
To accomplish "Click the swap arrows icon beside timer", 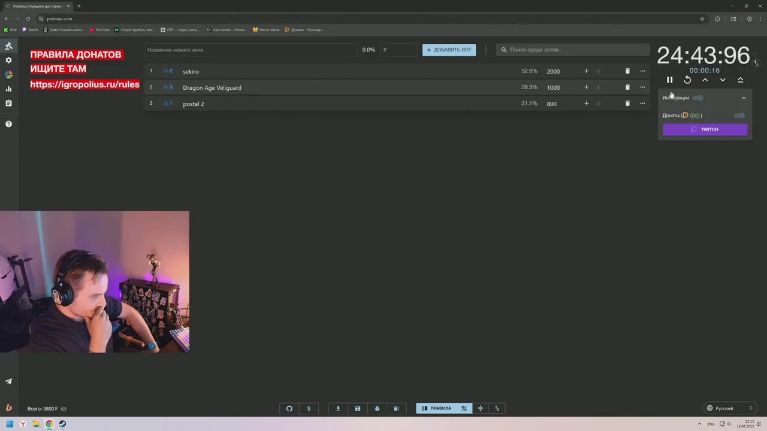I will 756,63.
